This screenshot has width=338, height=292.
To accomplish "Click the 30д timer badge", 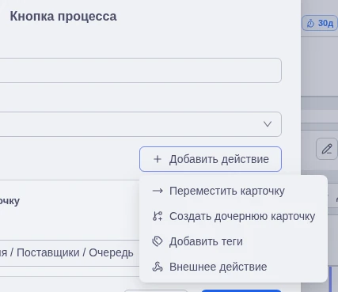I will click(x=320, y=23).
